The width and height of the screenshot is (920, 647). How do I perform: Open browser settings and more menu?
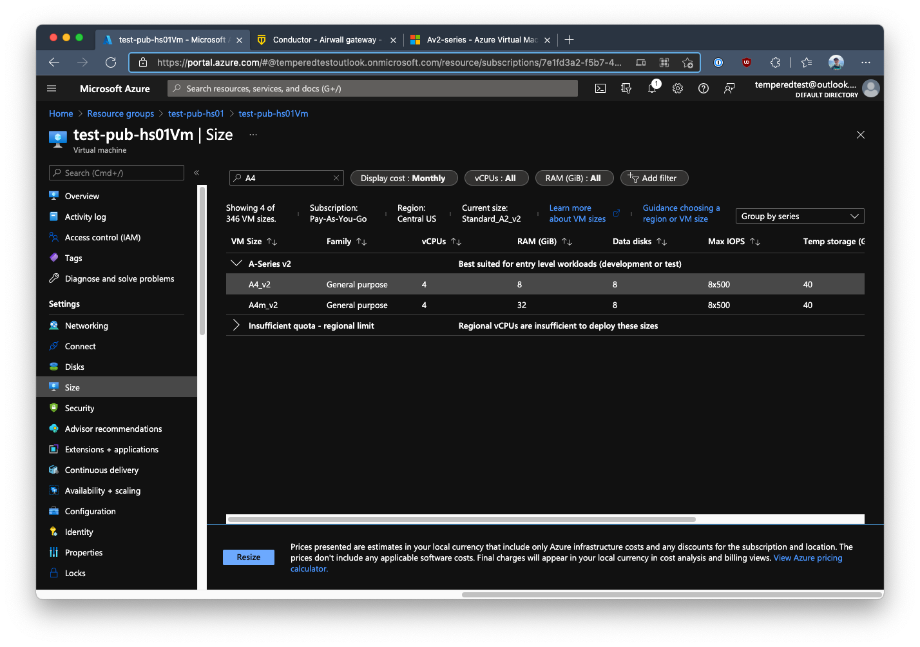(x=866, y=63)
